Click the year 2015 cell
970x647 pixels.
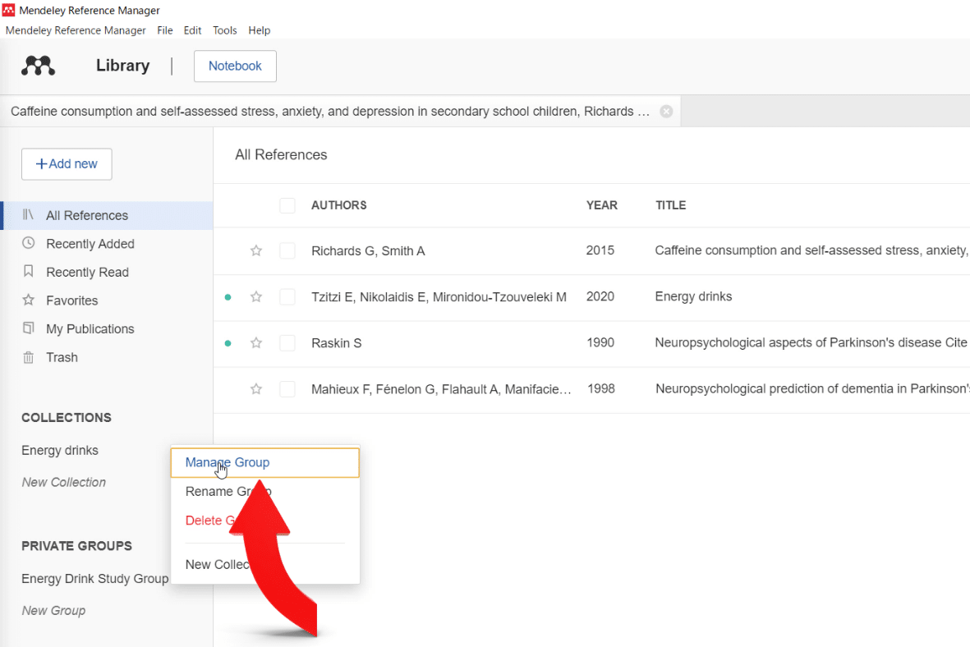(x=600, y=250)
